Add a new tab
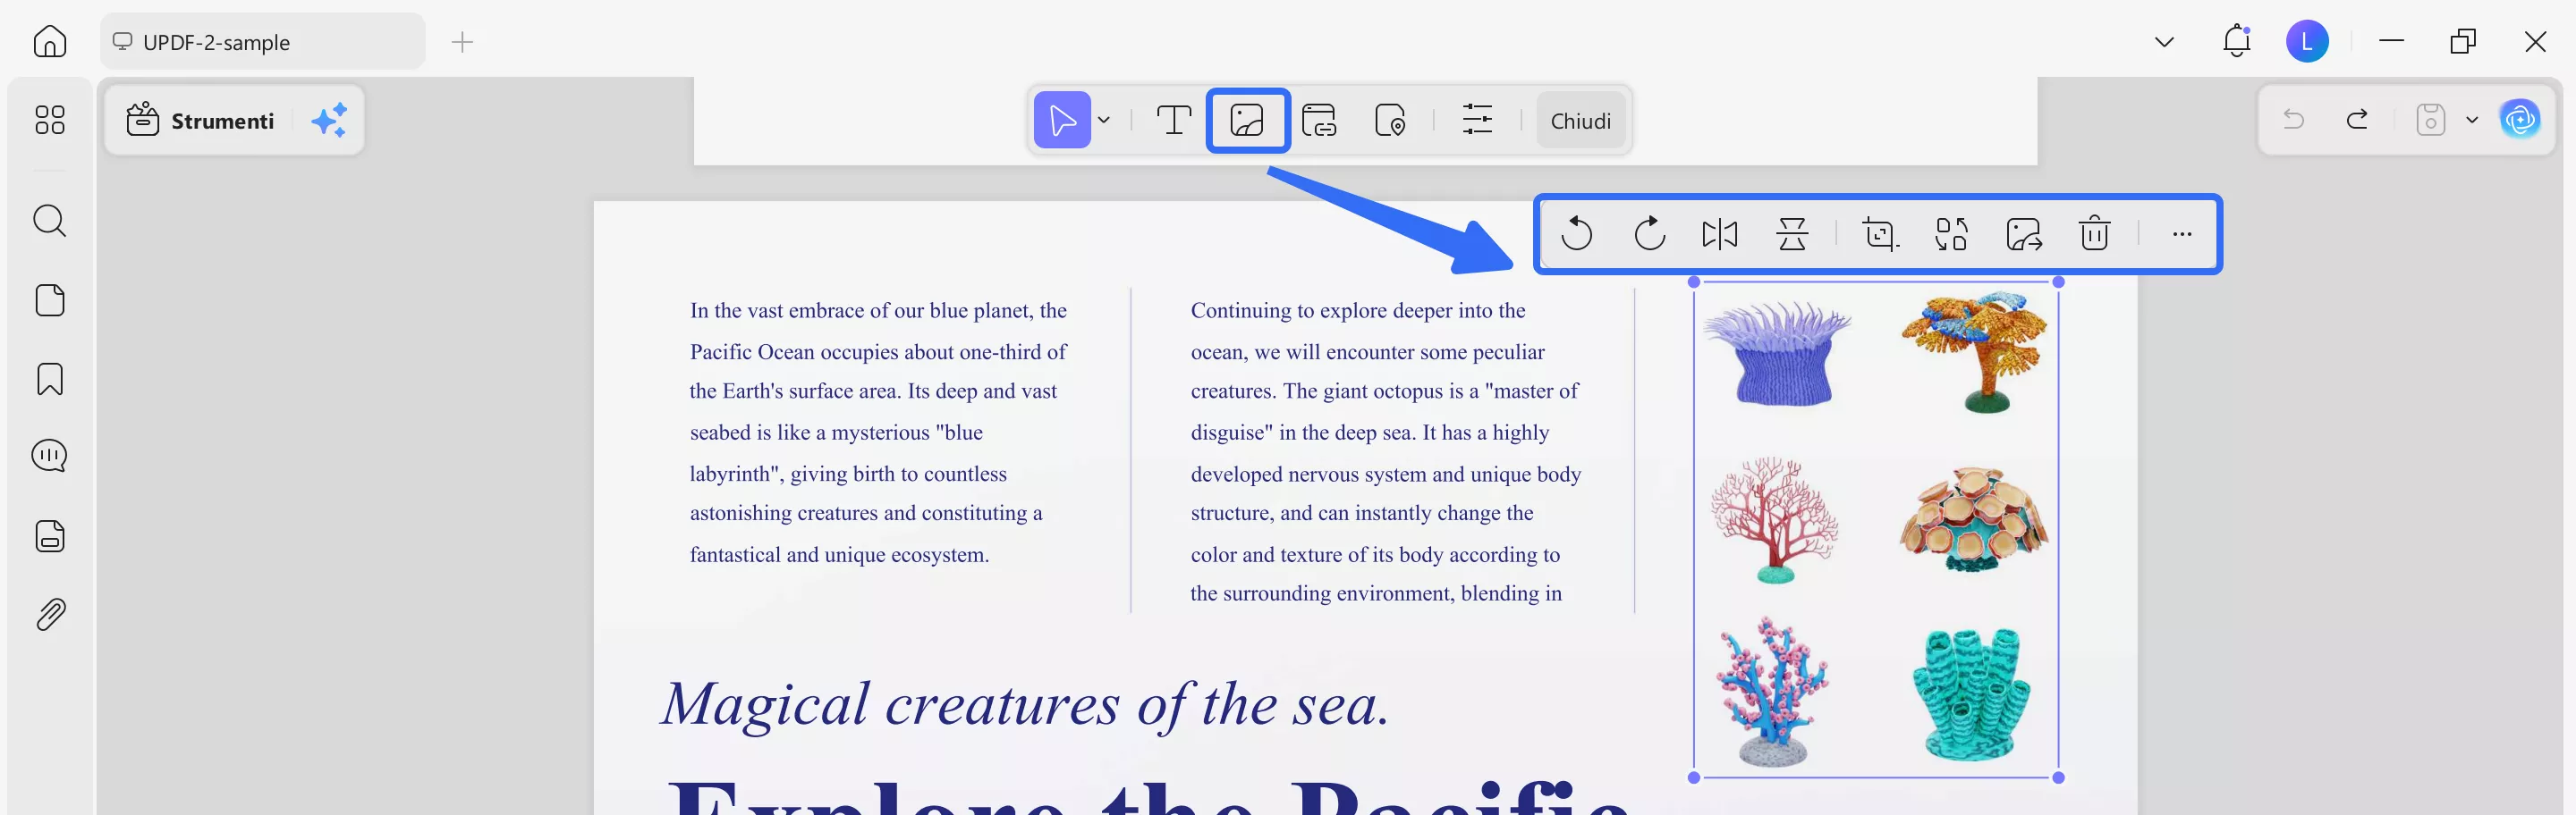Screen dimensions: 2576x815 (462, 42)
